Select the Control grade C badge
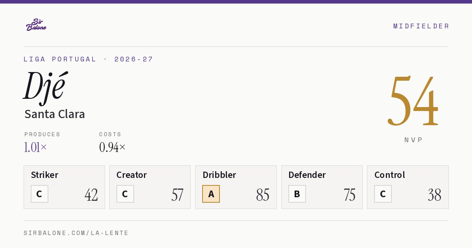Screen dimensions: 472x248 tap(383, 194)
